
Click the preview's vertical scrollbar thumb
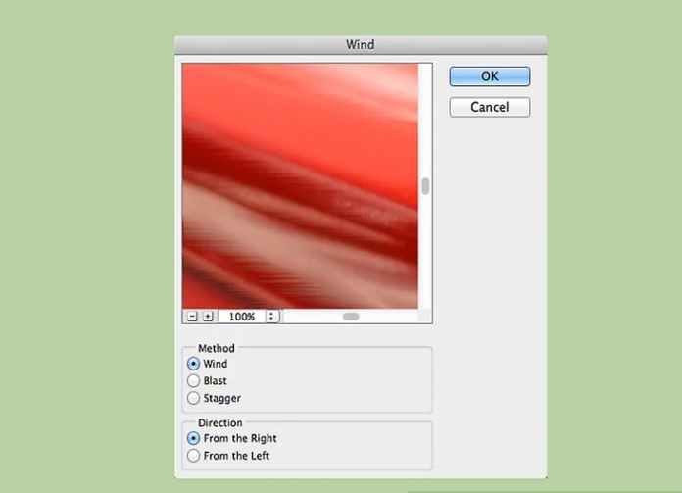tap(425, 186)
